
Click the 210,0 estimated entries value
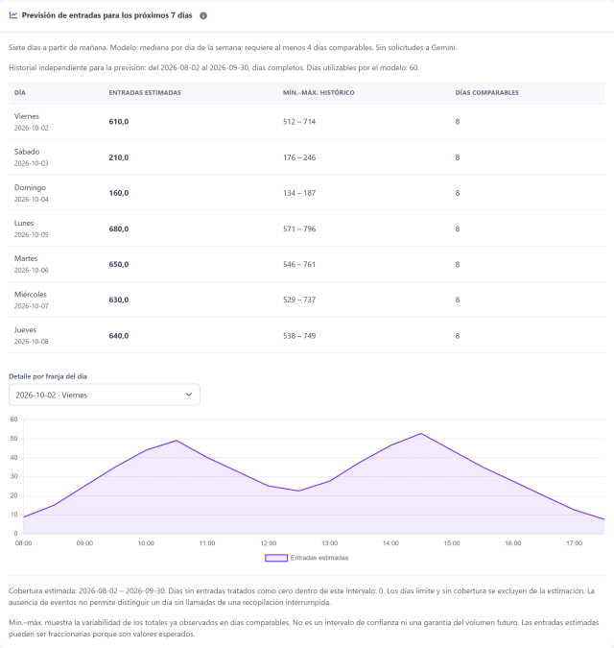click(119, 157)
